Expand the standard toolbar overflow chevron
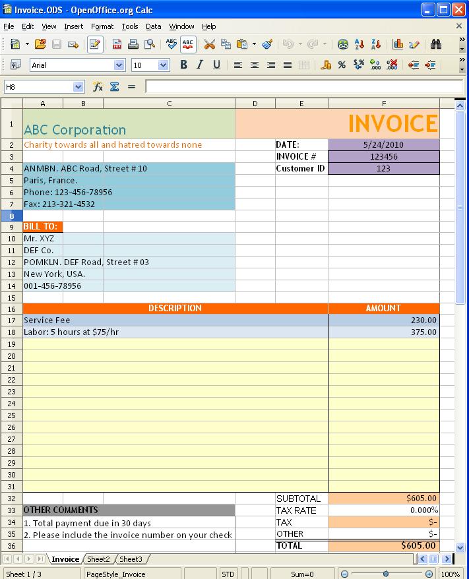 (x=462, y=40)
